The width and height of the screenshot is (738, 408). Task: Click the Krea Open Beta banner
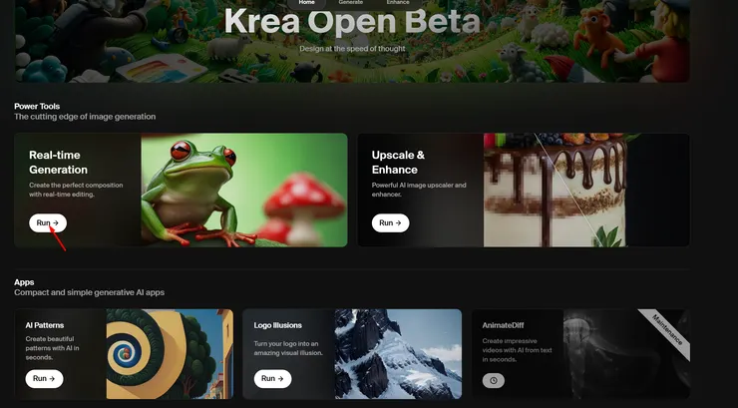pyautogui.click(x=352, y=42)
